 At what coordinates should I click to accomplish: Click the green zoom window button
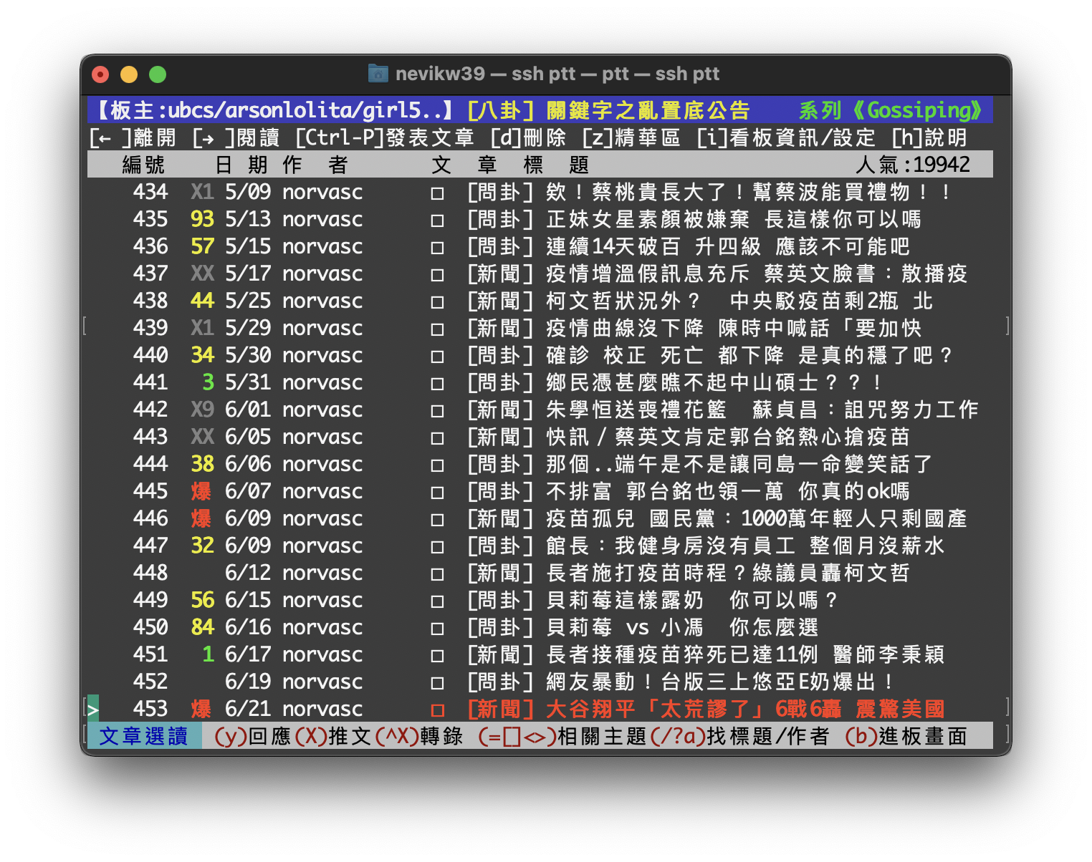[158, 74]
